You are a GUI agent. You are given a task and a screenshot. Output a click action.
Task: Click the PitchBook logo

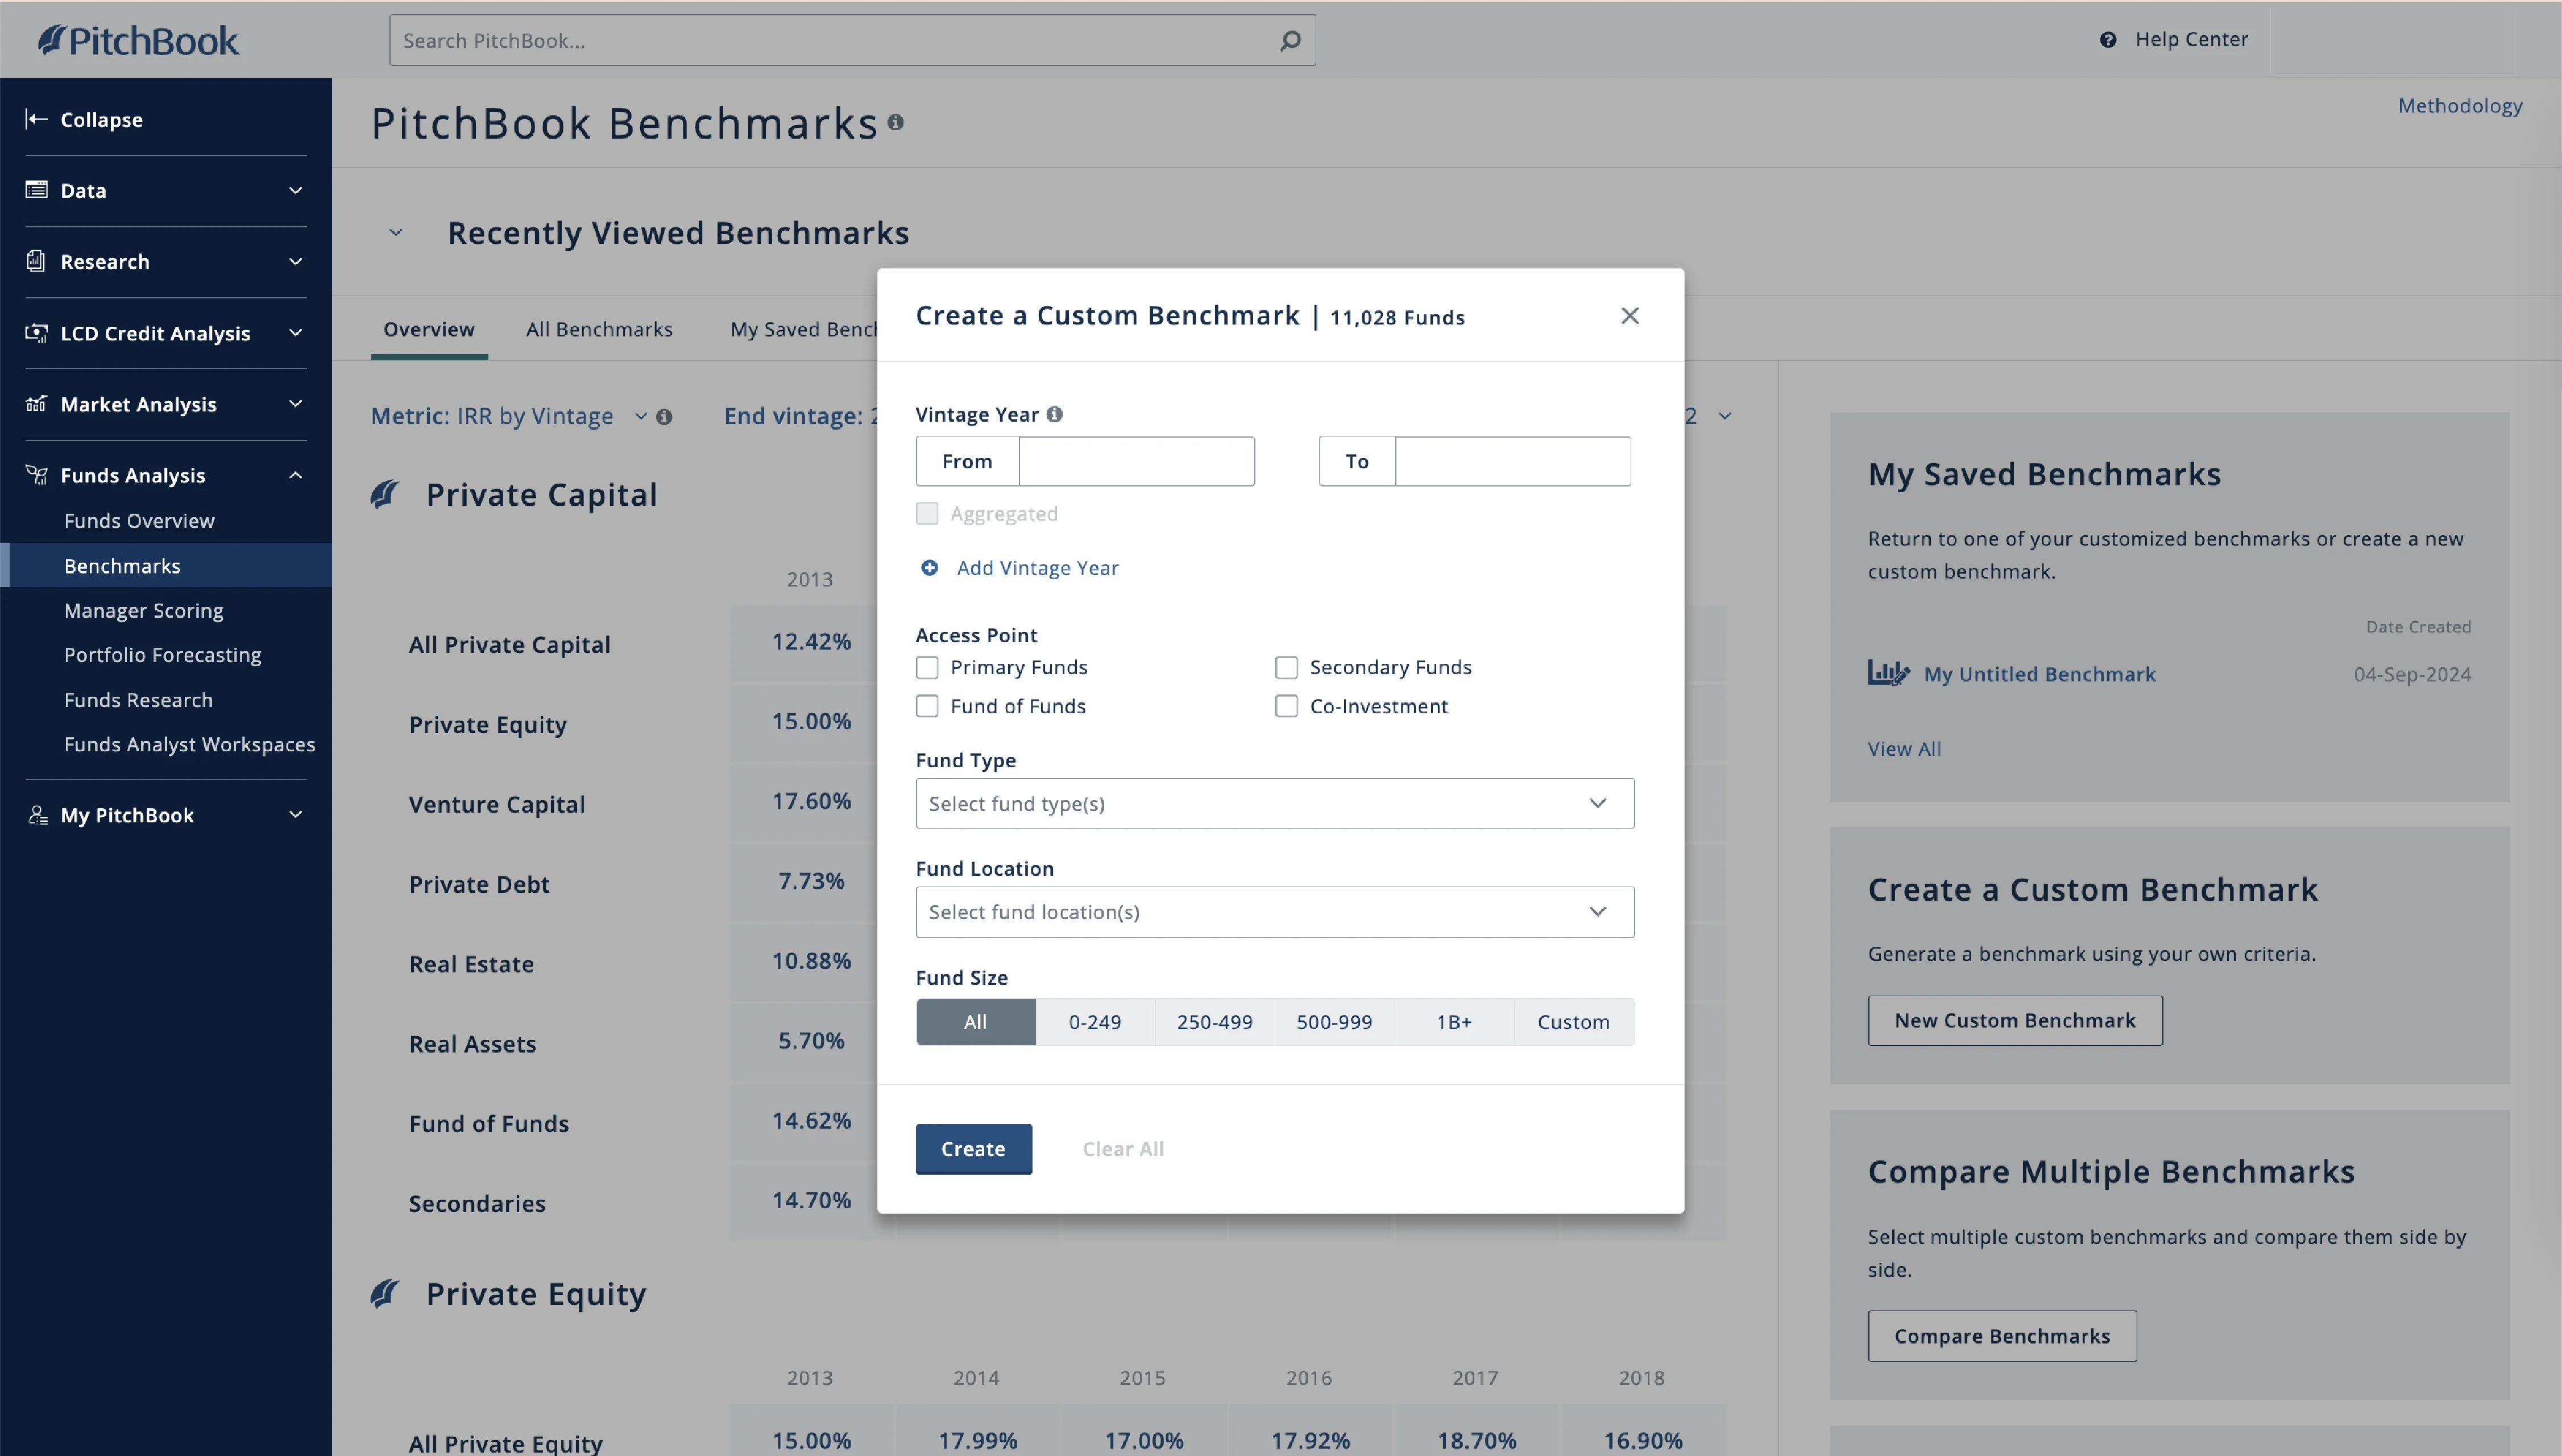pos(138,40)
